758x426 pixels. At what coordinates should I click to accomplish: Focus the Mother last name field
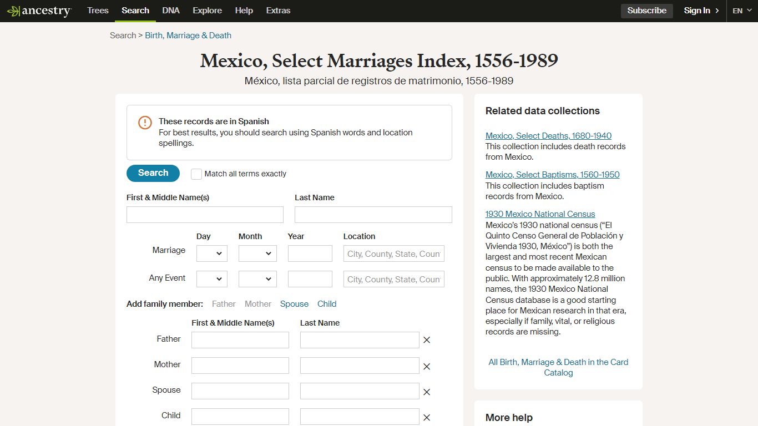point(360,366)
